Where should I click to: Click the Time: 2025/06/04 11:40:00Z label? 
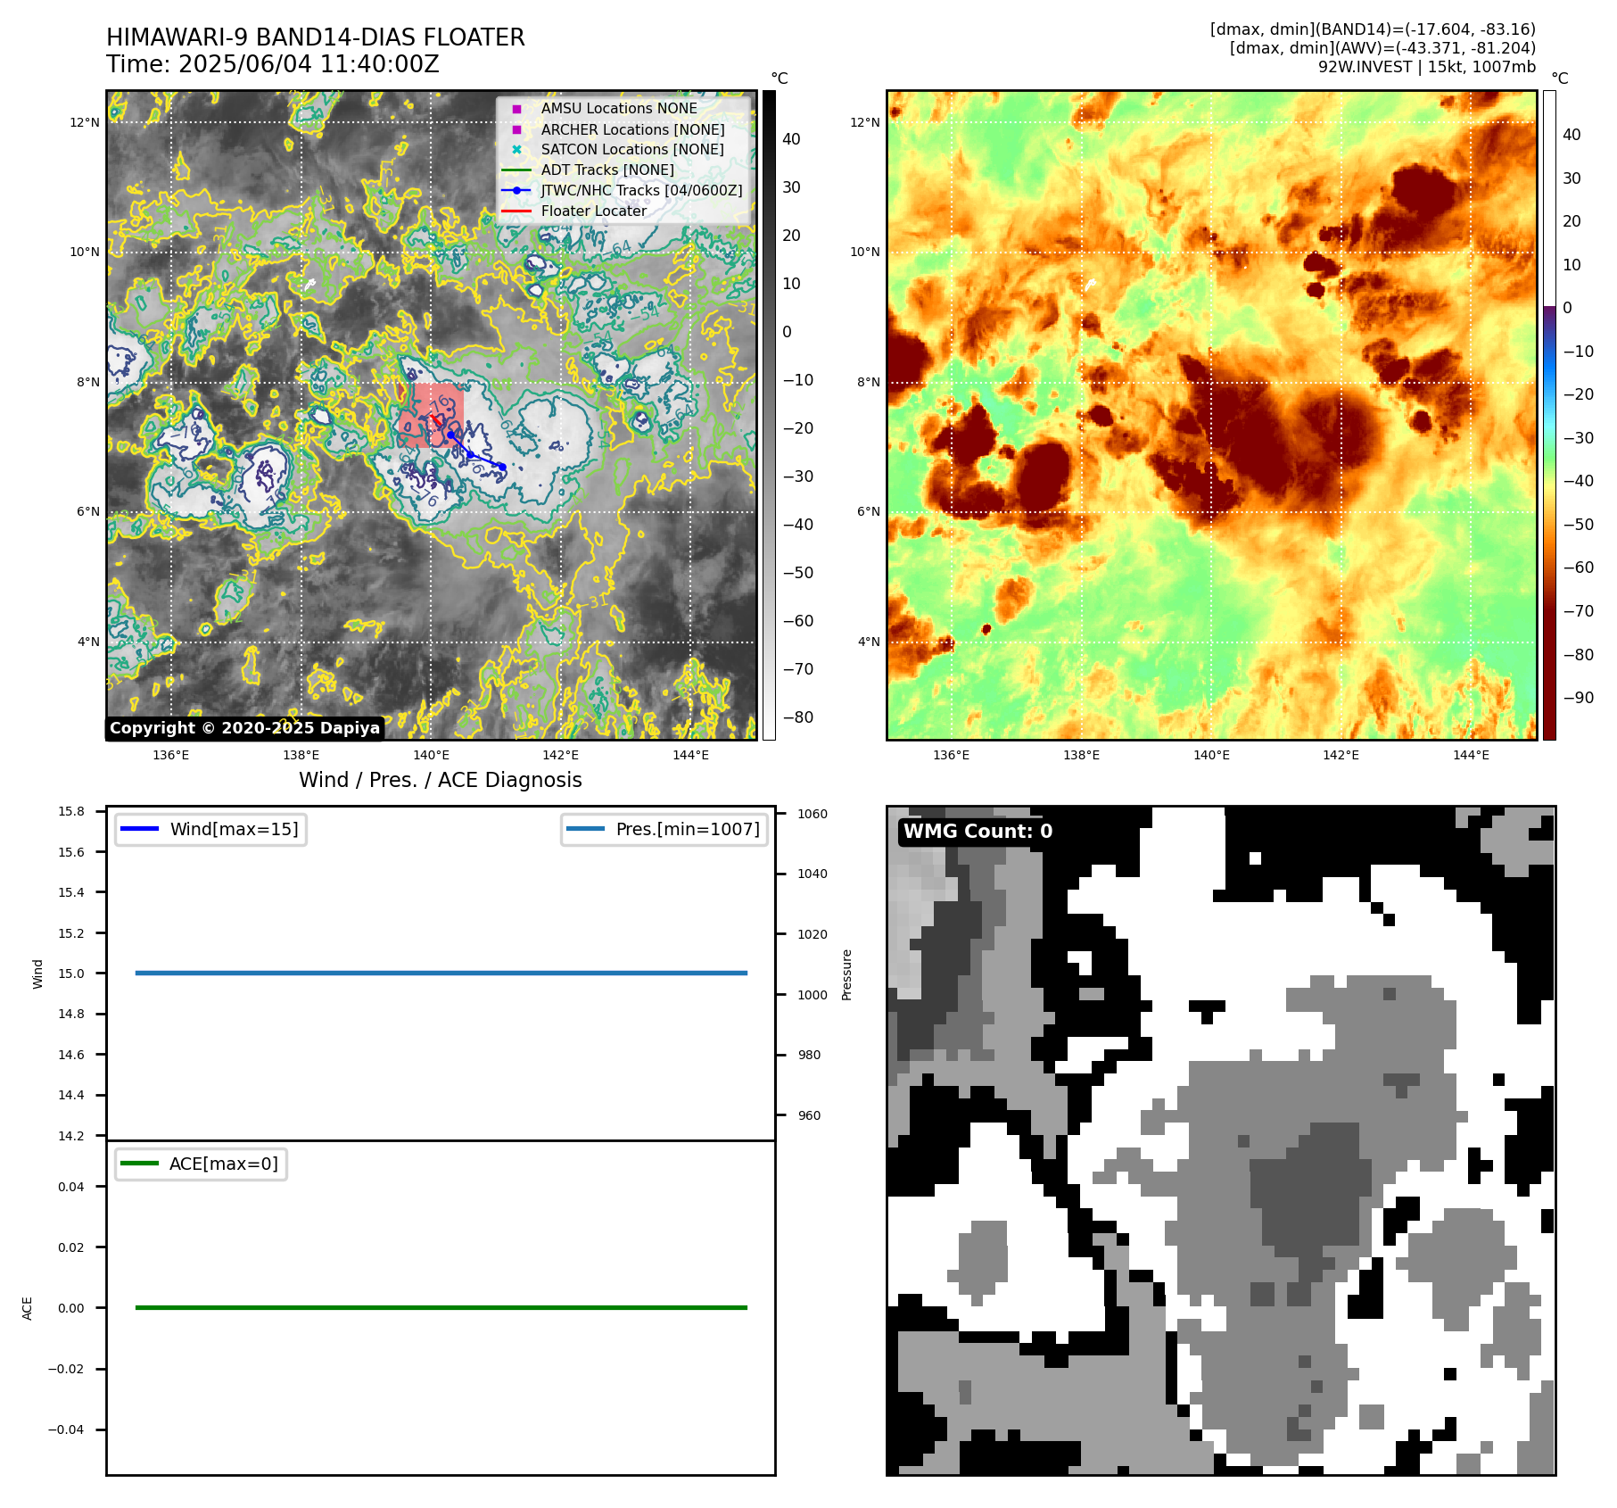coord(273,64)
